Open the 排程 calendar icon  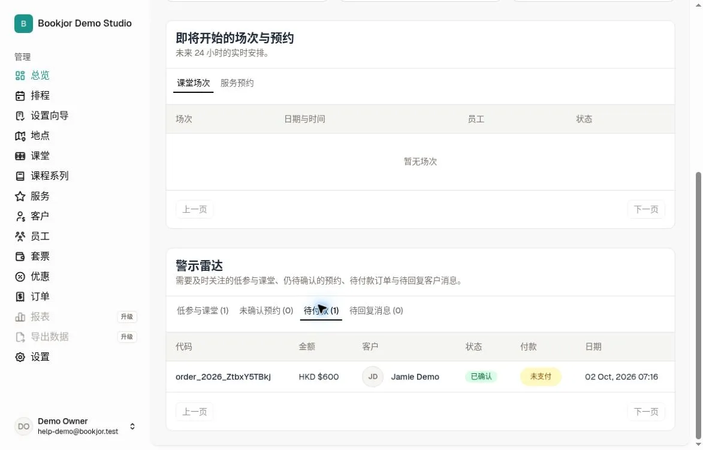click(x=20, y=96)
